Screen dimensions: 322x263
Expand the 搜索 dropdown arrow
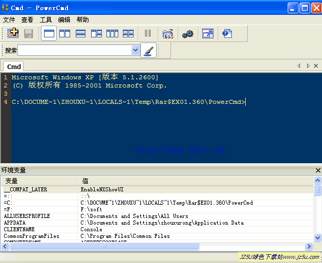135,50
